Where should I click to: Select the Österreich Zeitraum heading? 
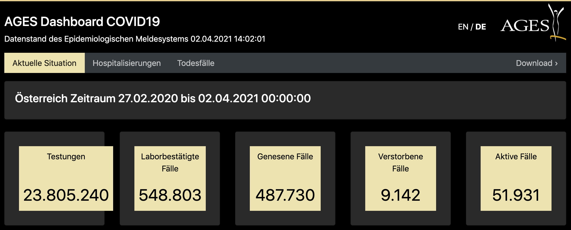(163, 98)
